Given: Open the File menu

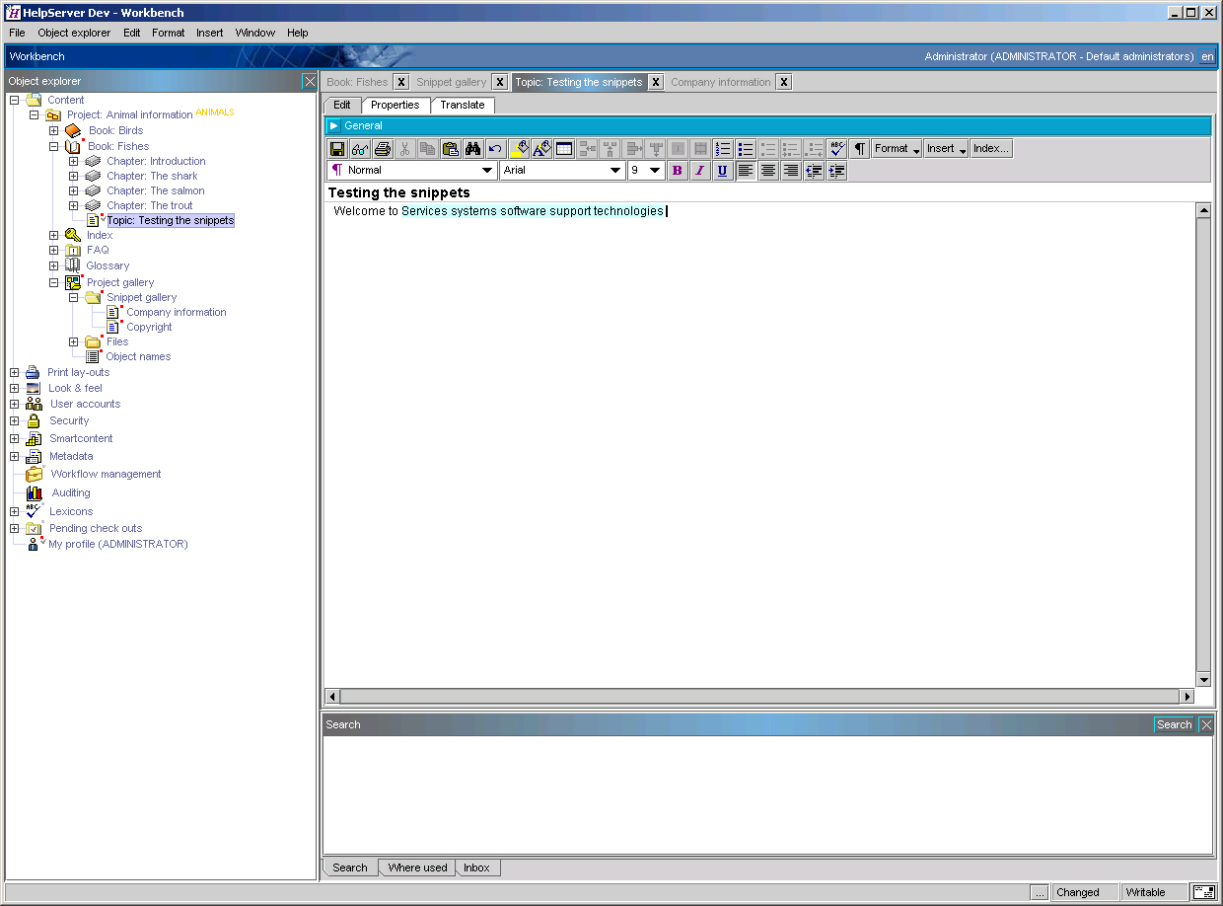Looking at the screenshot, I should pos(17,33).
